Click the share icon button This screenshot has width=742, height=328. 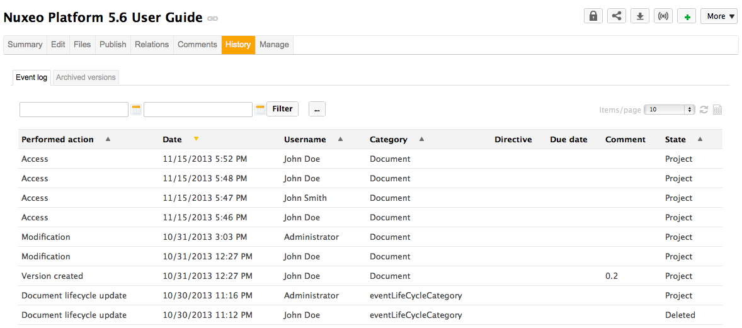(x=617, y=16)
